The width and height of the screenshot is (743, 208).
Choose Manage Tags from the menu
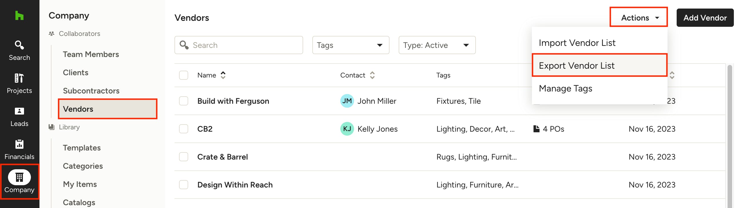[x=599, y=89]
